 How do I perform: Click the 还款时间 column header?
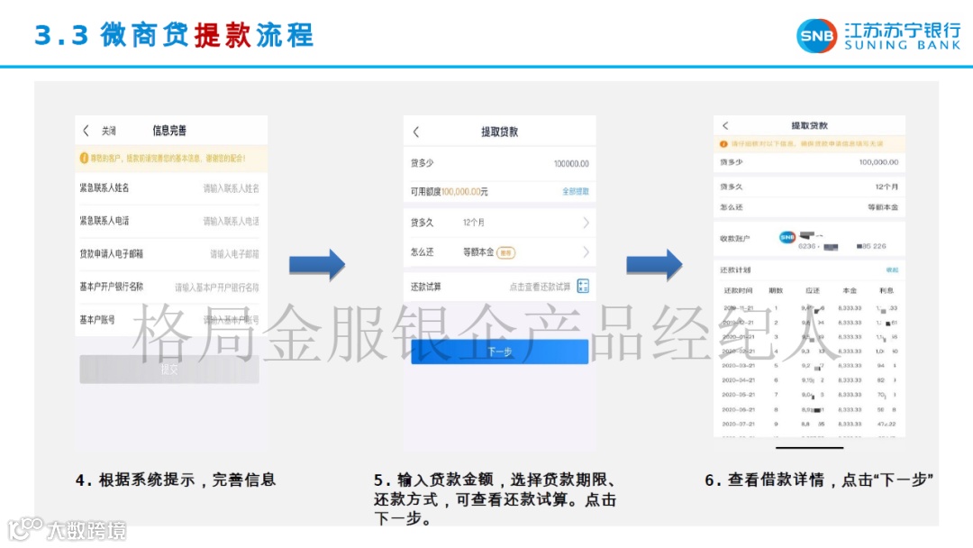(x=738, y=290)
